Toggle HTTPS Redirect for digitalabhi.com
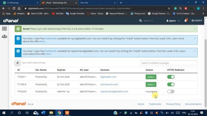 click(x=171, y=77)
